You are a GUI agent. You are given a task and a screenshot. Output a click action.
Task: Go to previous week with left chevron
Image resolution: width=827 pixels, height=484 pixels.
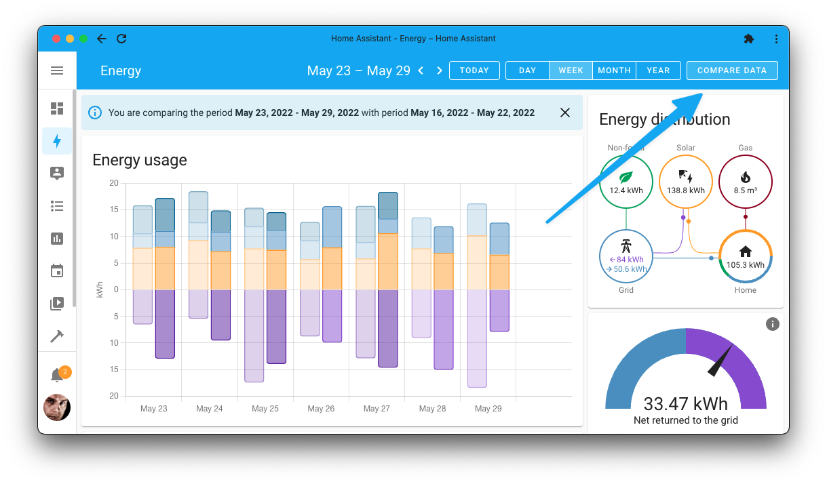[x=421, y=70]
